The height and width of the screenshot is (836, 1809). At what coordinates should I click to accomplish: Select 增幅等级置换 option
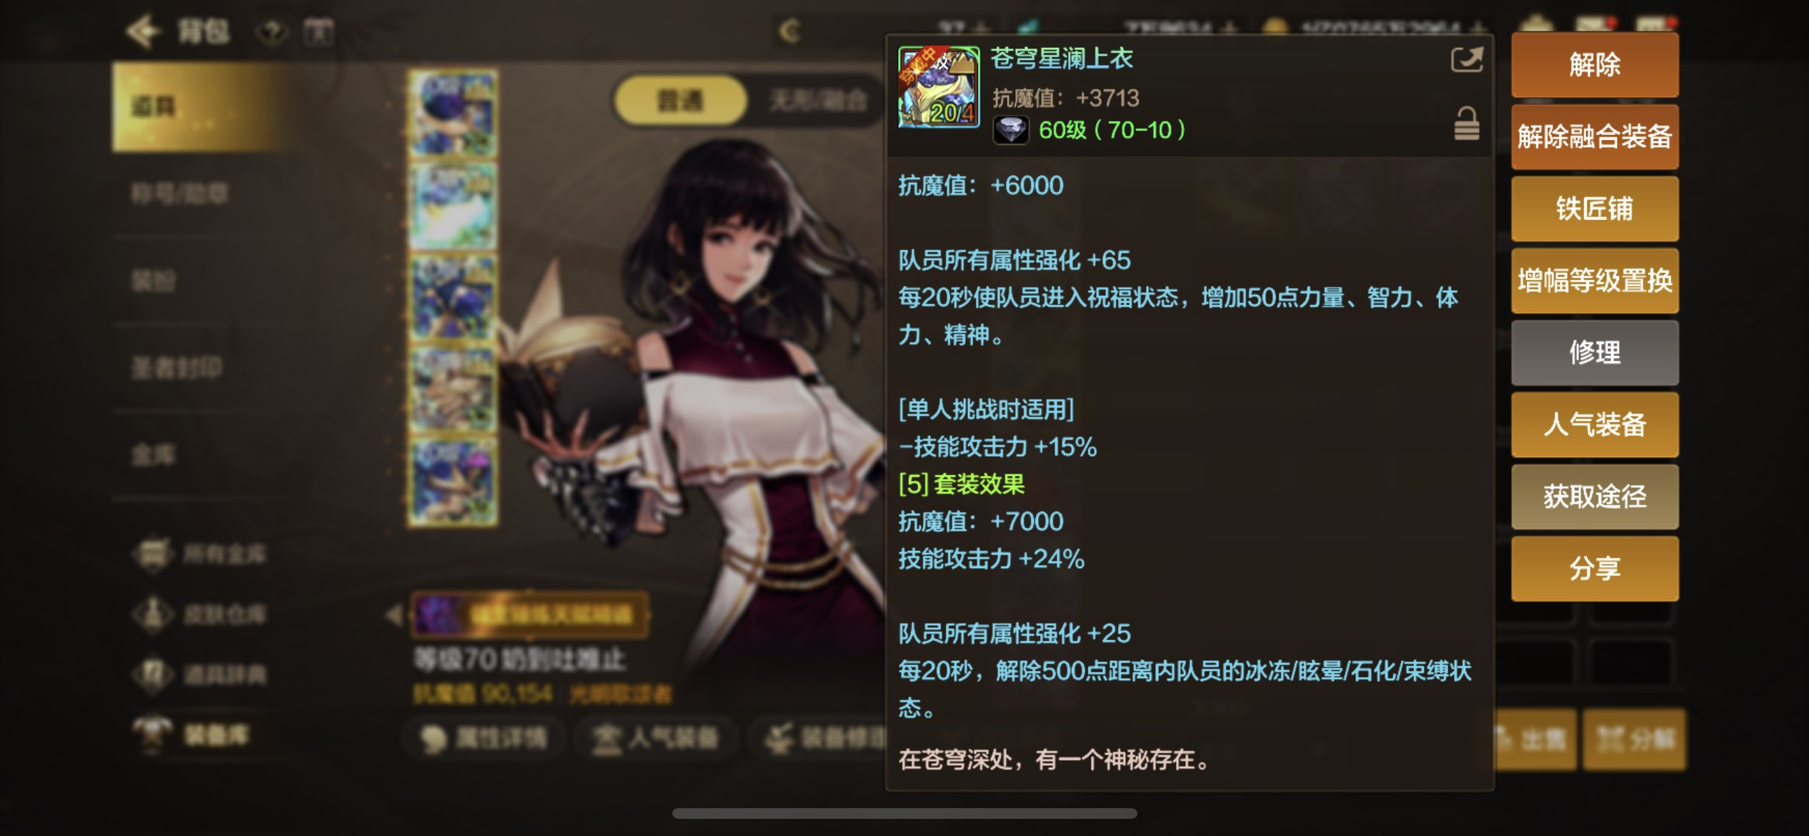pyautogui.click(x=1595, y=281)
